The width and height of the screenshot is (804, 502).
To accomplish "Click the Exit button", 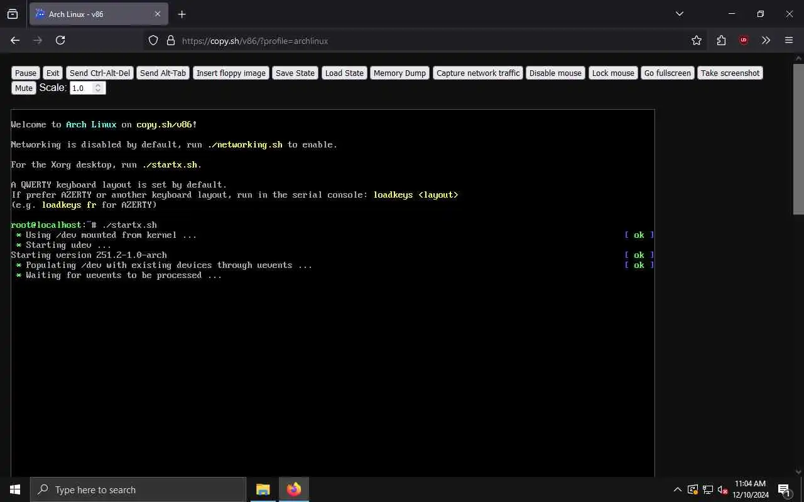I will 53,73.
